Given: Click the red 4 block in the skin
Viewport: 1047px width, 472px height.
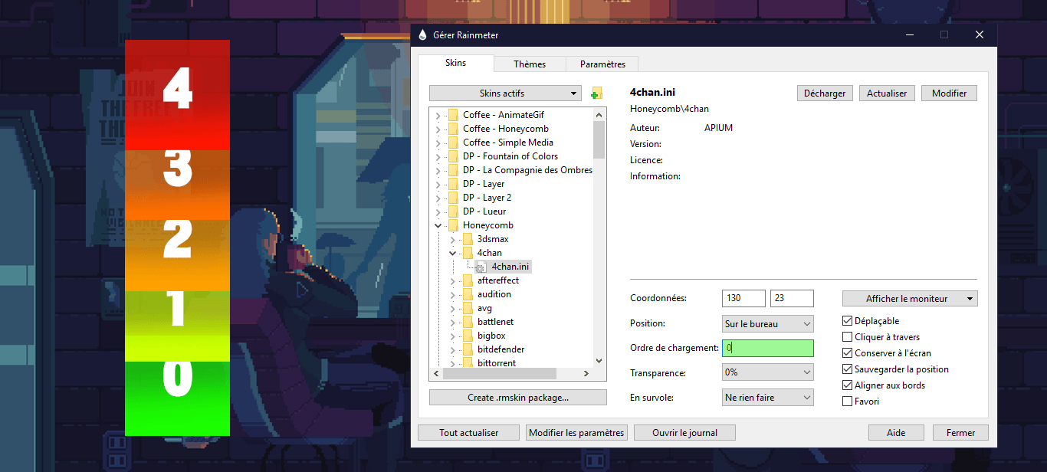Looking at the screenshot, I should click(x=177, y=93).
